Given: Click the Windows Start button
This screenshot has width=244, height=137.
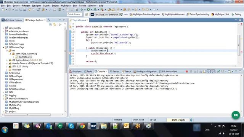Looking at the screenshot, I should (x=5, y=129).
